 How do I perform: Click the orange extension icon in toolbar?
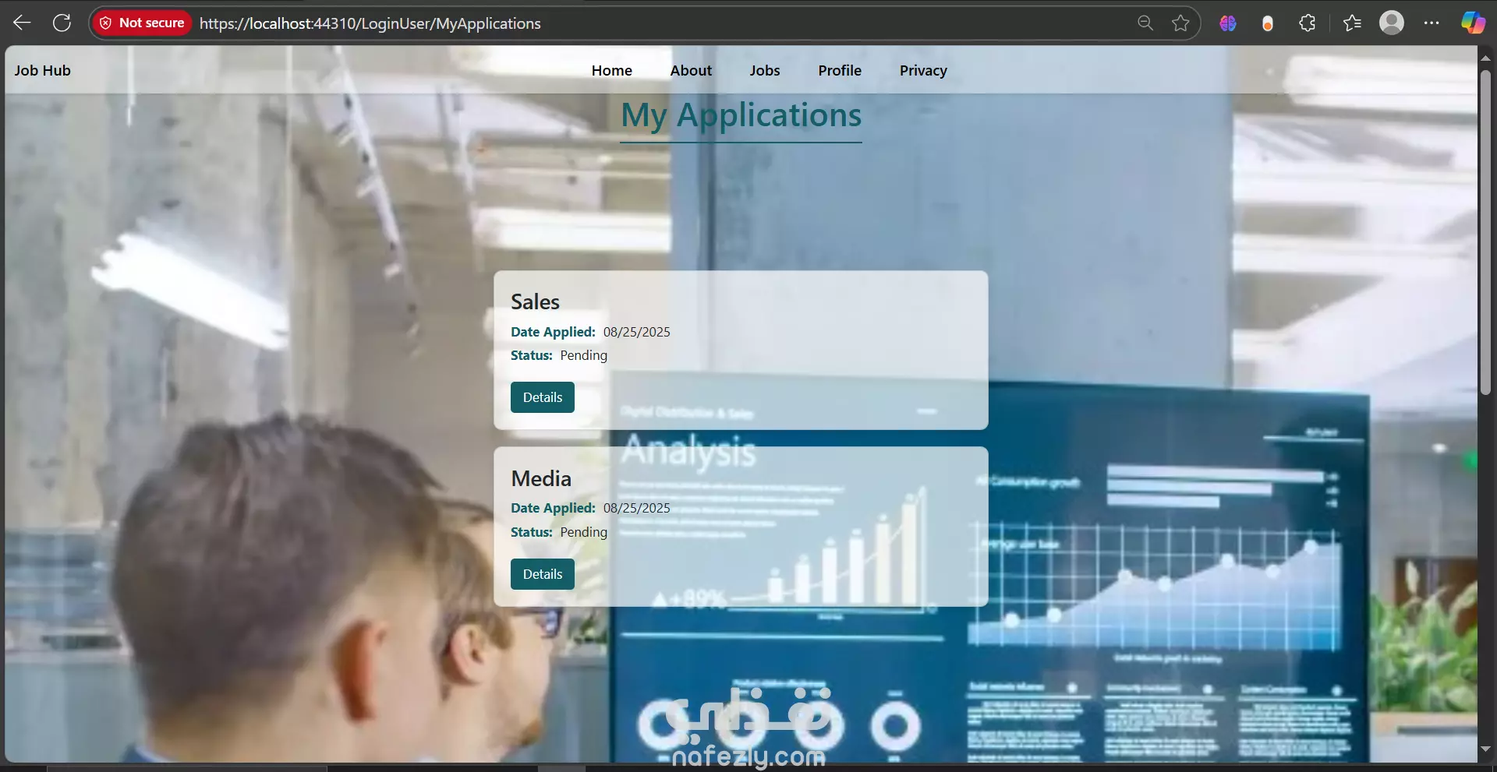[1268, 23]
